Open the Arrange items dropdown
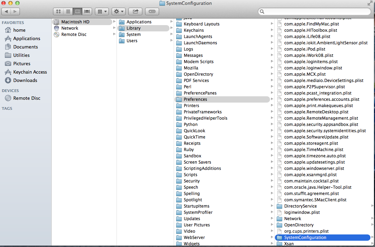This screenshot has width=375, height=247. click(x=102, y=12)
